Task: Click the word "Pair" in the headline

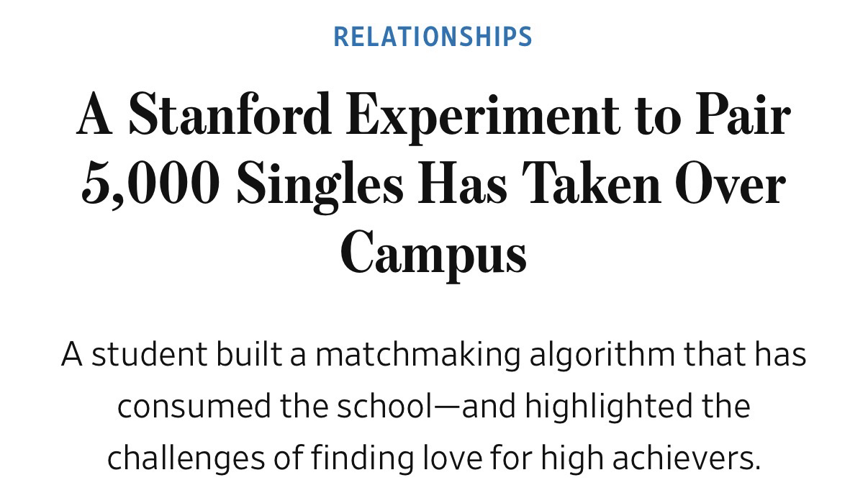Action: point(742,117)
